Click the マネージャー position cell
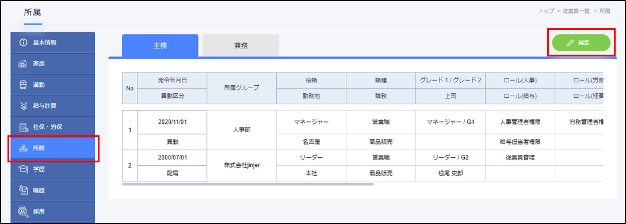Screen dimensions: 626x224 click(x=311, y=122)
